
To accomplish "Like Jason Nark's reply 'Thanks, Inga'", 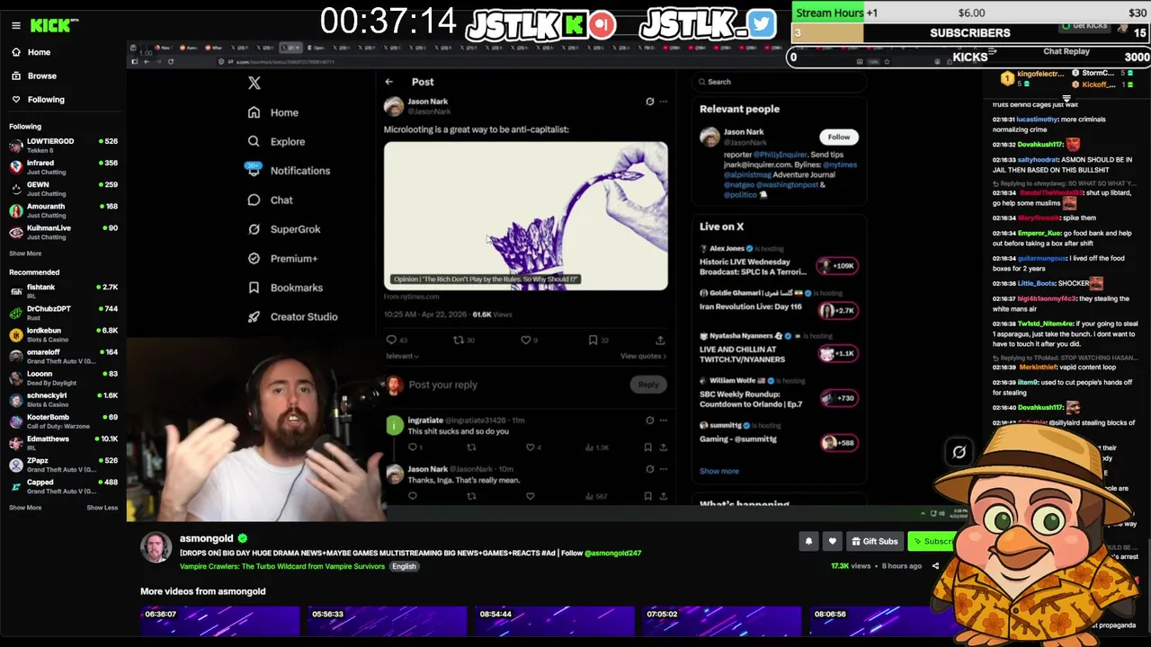I will (x=530, y=496).
